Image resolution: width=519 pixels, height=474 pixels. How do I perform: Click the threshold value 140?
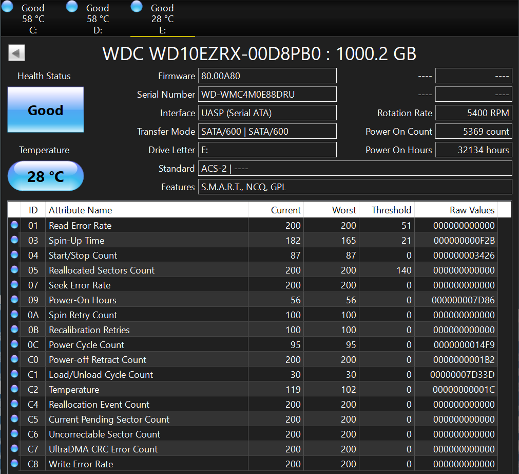[x=404, y=270]
